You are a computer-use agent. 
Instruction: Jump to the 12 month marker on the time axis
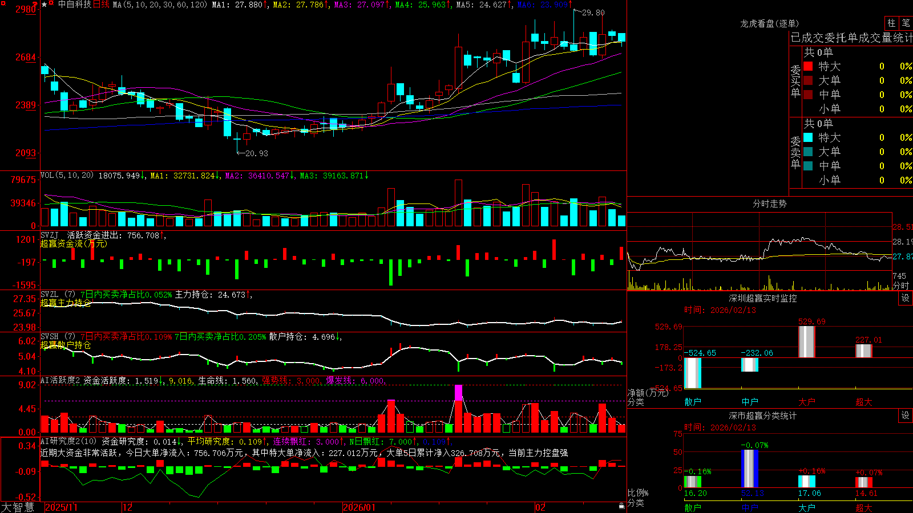click(x=127, y=507)
